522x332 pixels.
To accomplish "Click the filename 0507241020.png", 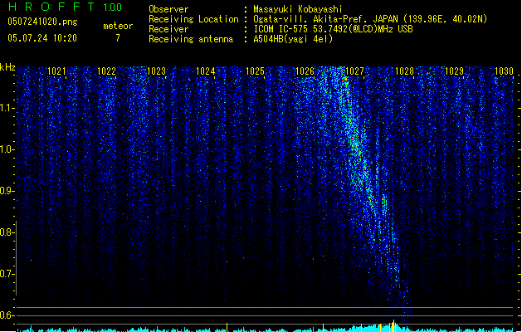I will tap(42, 22).
